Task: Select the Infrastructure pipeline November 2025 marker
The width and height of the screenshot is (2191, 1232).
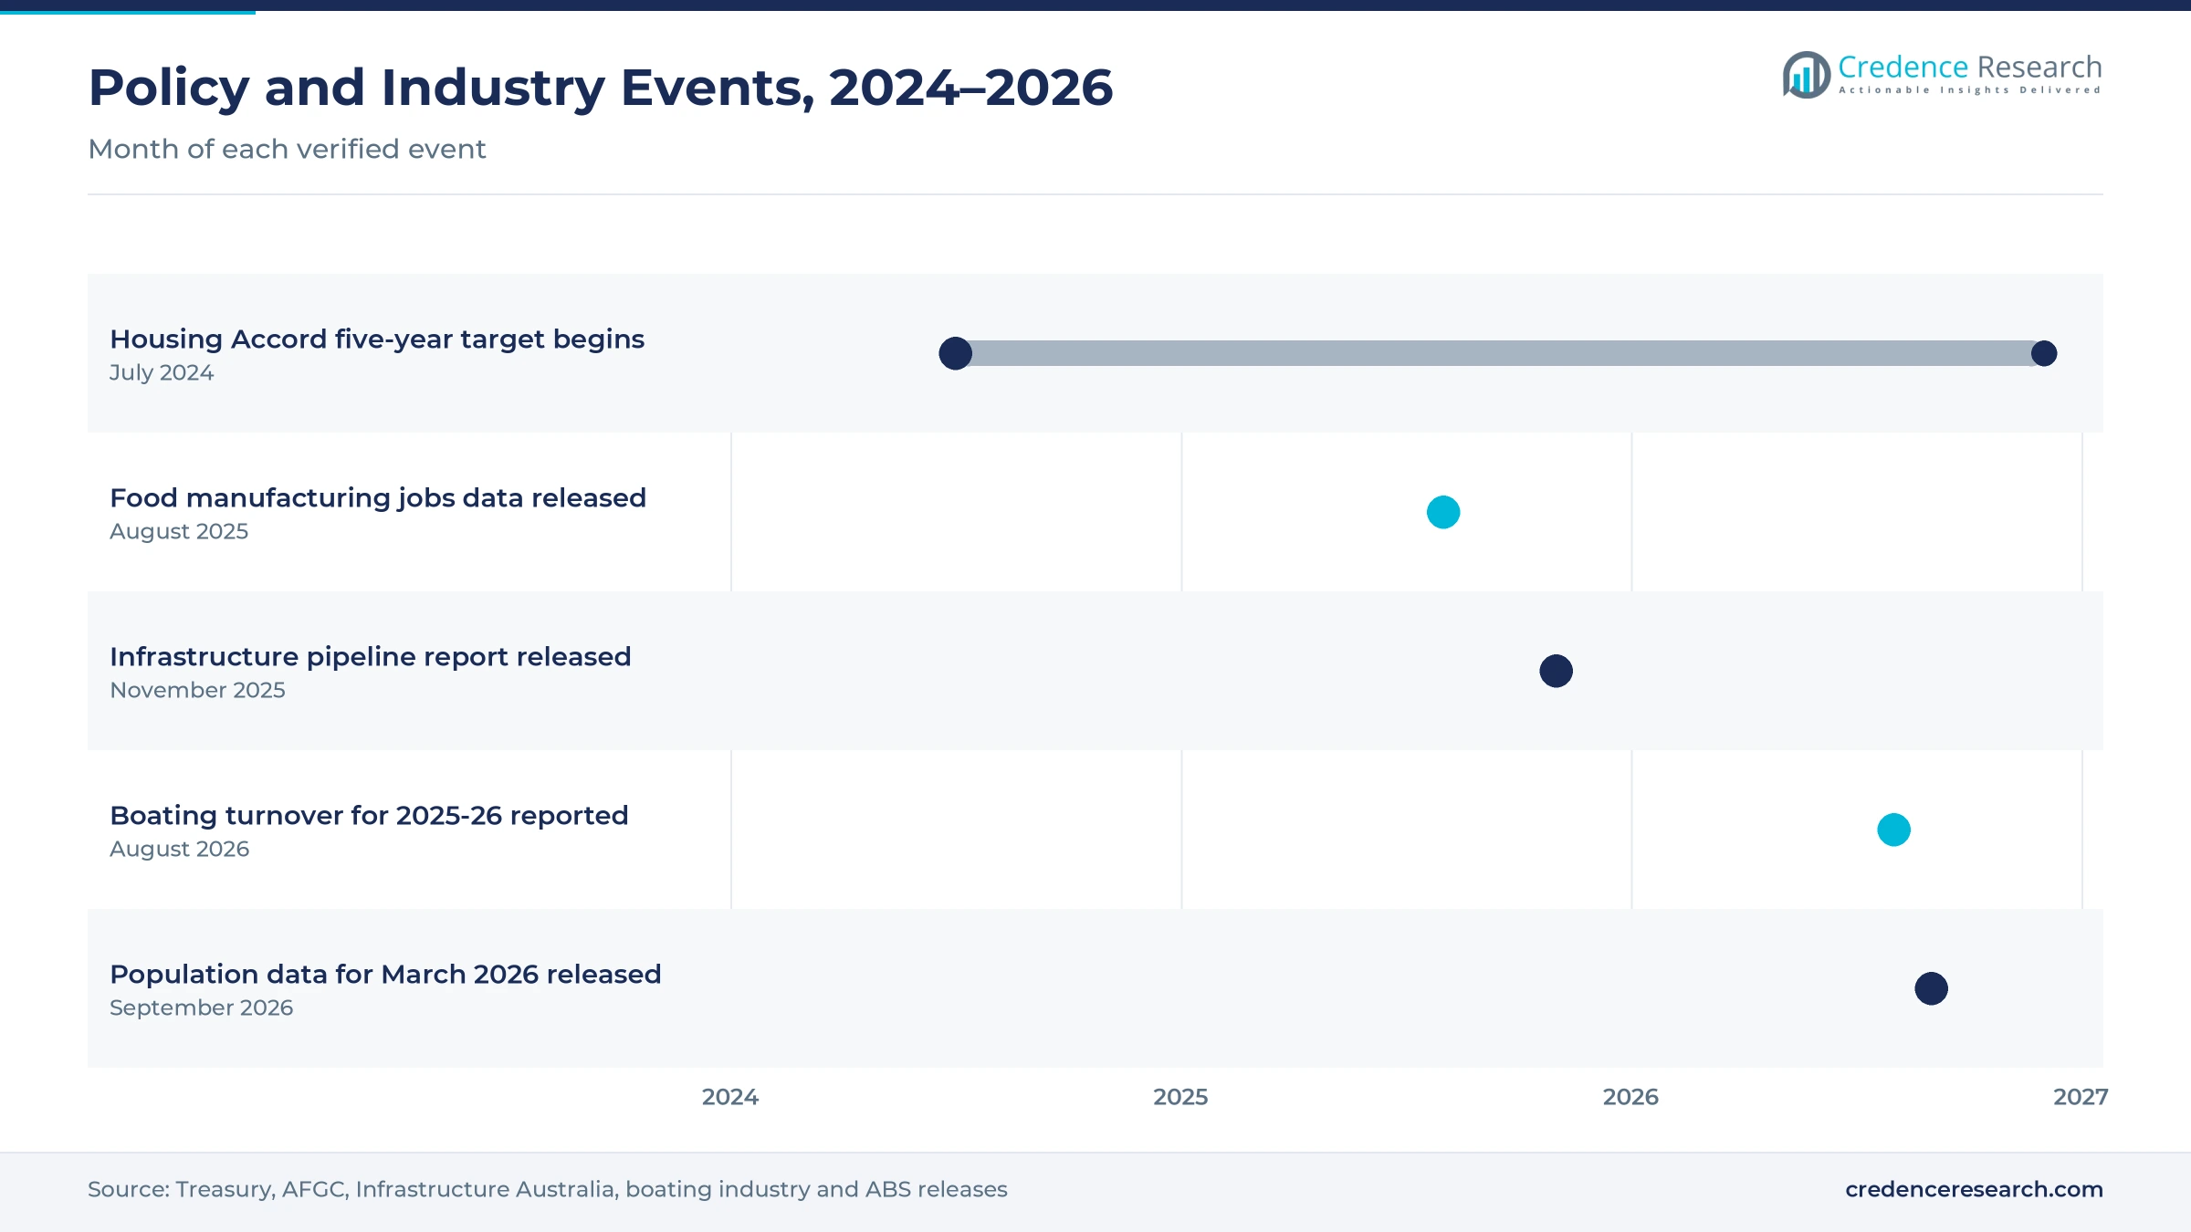Action: 1556,671
